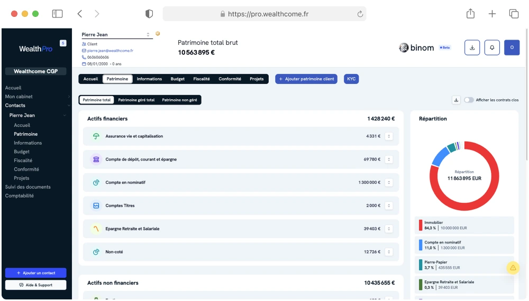Screen dimensions: 529x301
Task: Click the Epargne Retraite et Salariale icon
Action: click(x=96, y=229)
